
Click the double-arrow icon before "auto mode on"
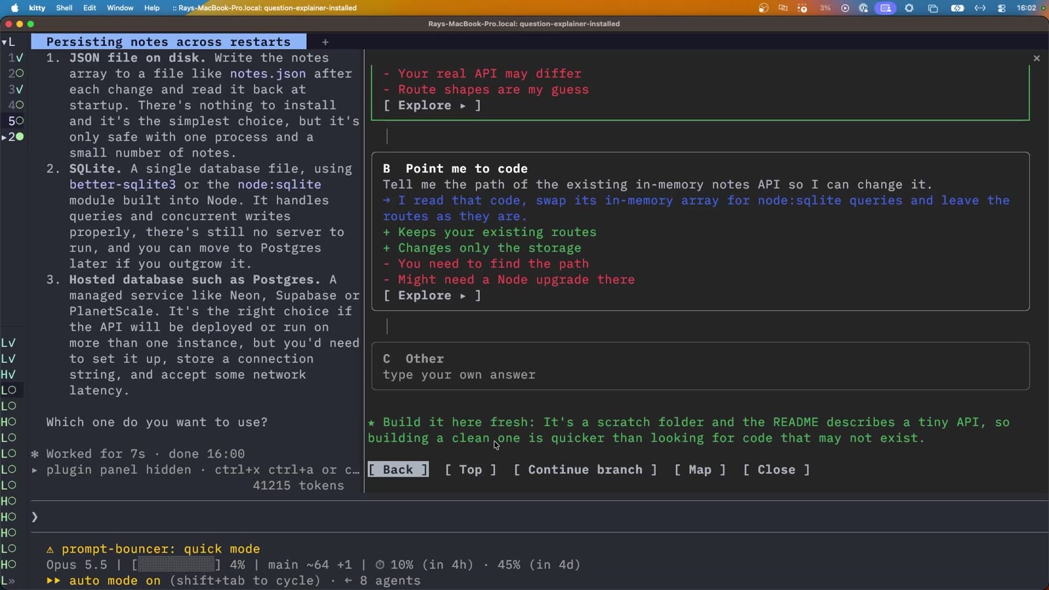tap(54, 581)
